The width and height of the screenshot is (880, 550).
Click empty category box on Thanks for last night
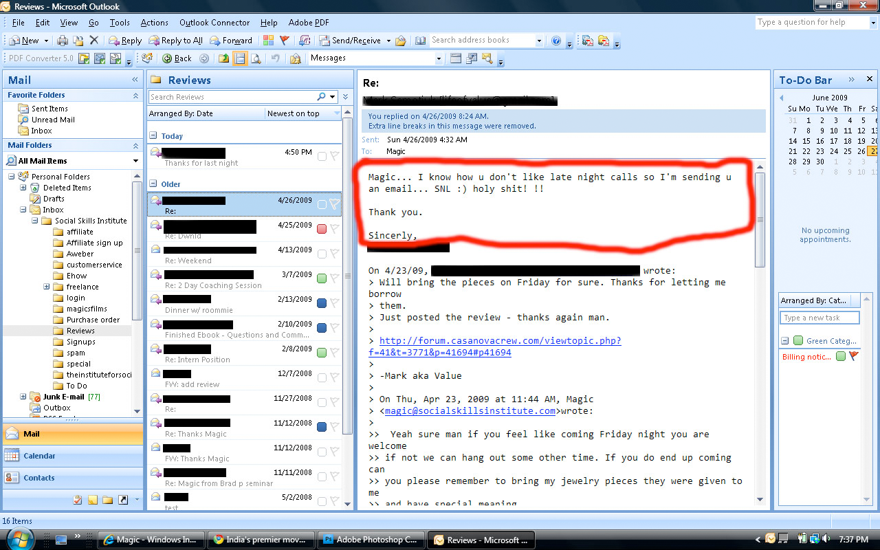click(322, 156)
